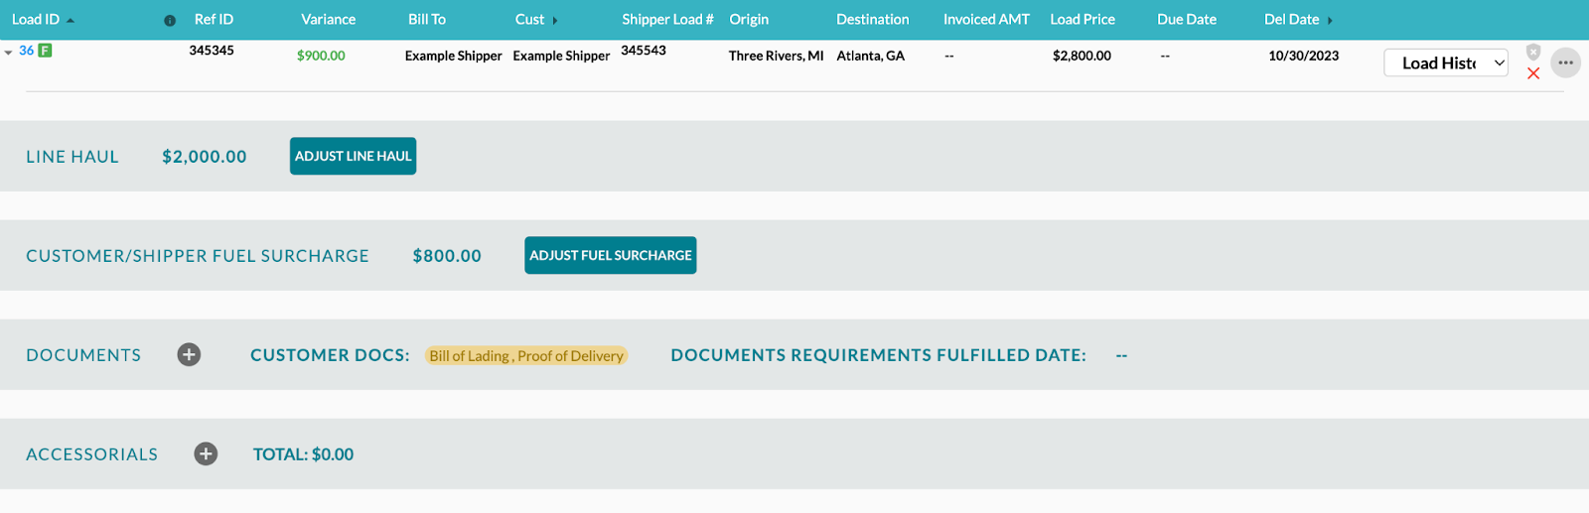This screenshot has height=513, width=1589.
Task: Click the ACCESSORIALS section label
Action: [91, 453]
